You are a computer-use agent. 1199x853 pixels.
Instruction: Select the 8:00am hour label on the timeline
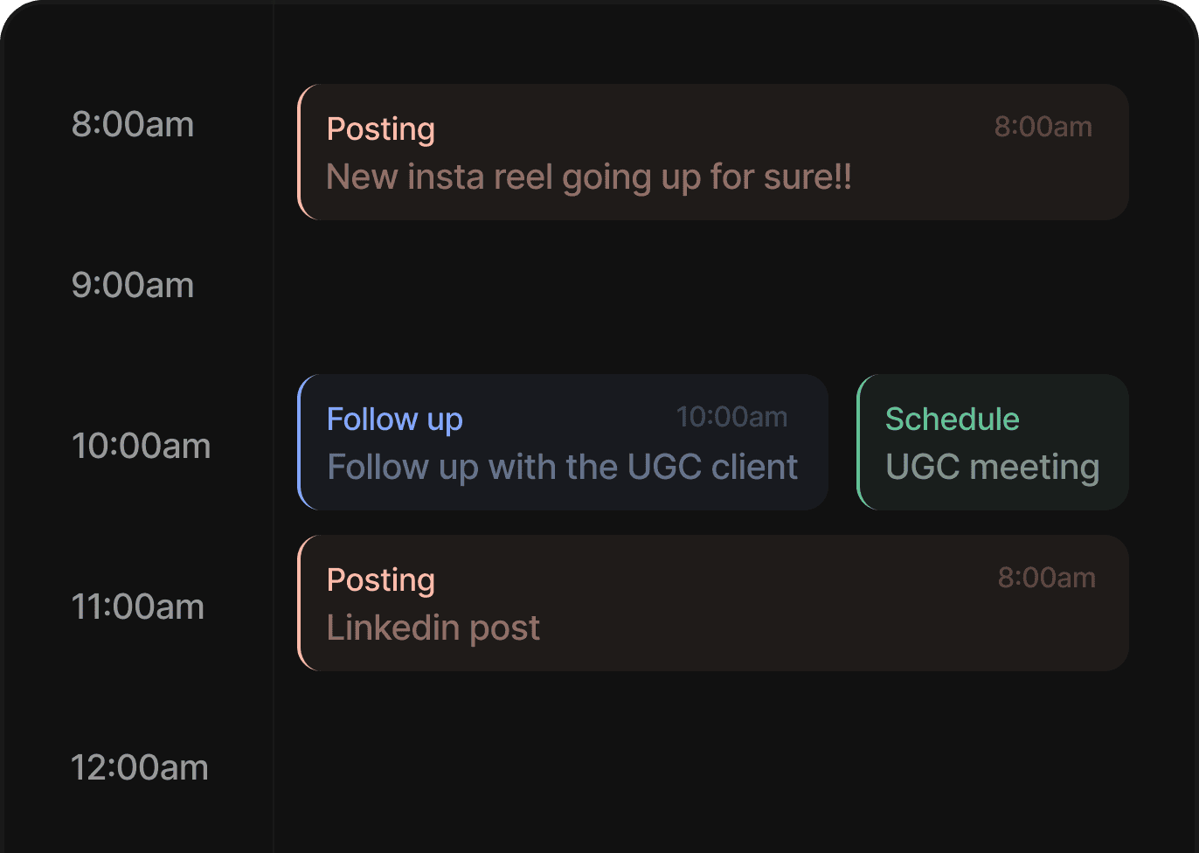coord(132,124)
